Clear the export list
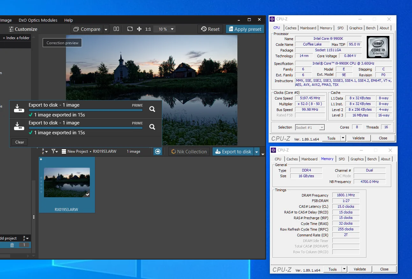 pos(19,142)
